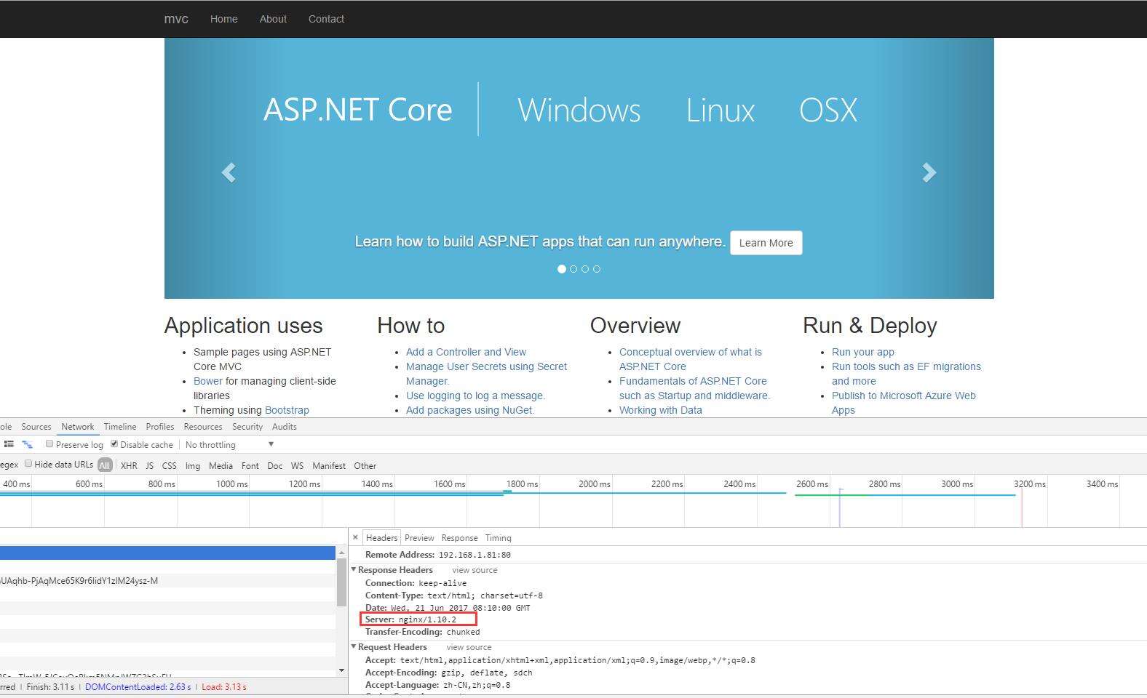Select the first carousel indicator dot
This screenshot has width=1147, height=698.
click(x=561, y=269)
